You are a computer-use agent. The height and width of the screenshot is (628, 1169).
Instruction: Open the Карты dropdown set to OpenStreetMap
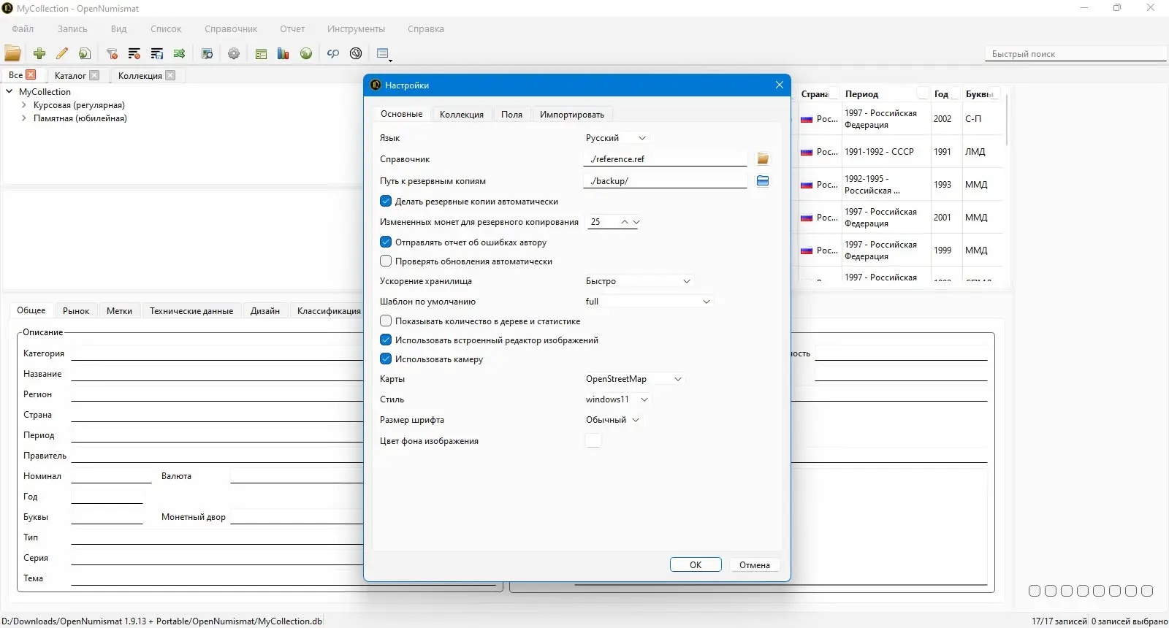click(x=634, y=379)
